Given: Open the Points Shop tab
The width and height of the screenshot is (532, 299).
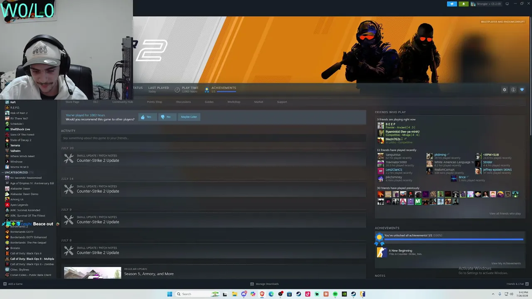Looking at the screenshot, I should [x=154, y=102].
